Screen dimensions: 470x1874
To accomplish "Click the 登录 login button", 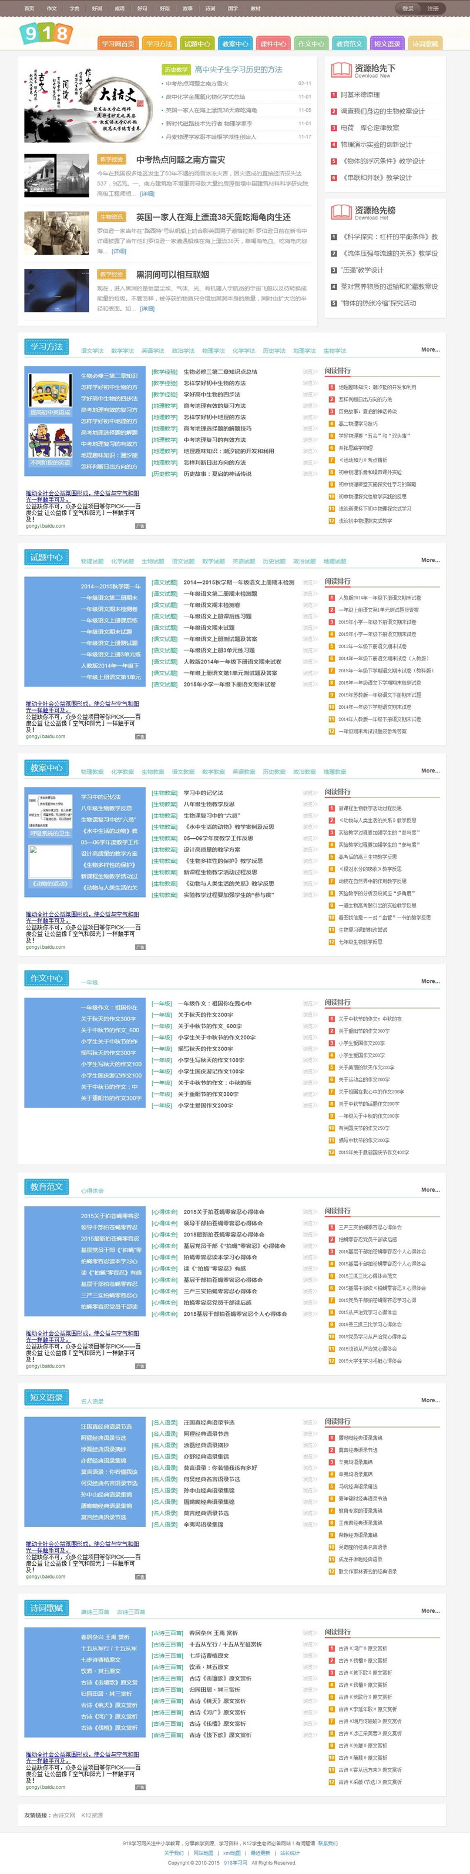I will 408,9.
